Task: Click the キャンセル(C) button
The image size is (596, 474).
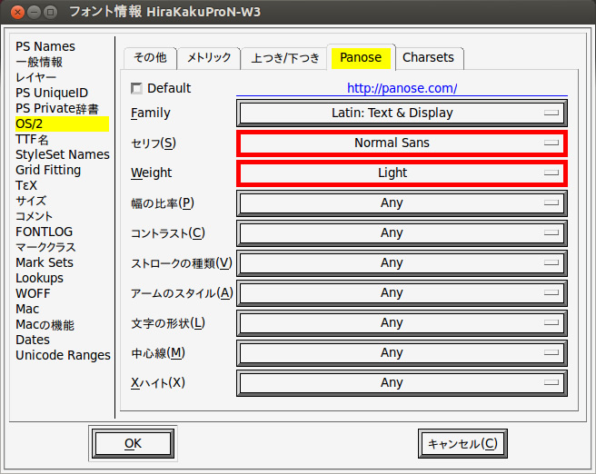Action: [462, 444]
